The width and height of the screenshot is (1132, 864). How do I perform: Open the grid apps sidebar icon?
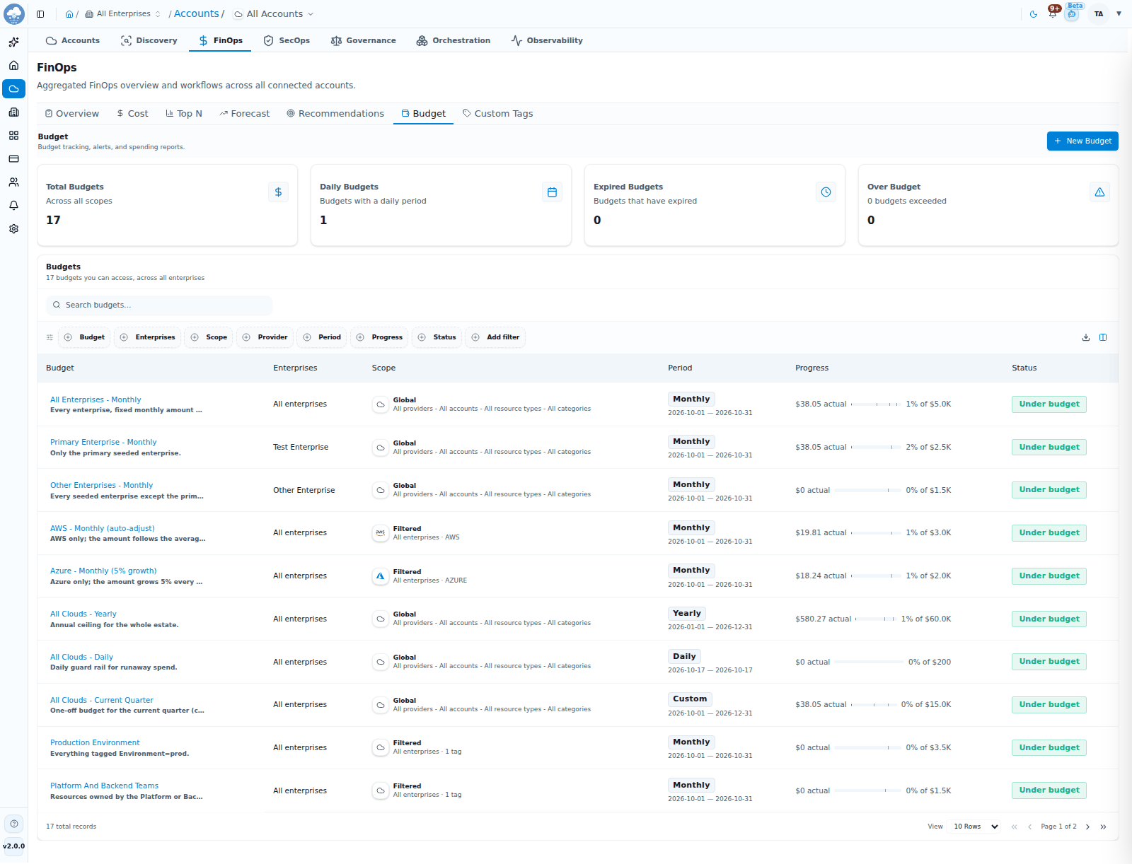click(13, 136)
